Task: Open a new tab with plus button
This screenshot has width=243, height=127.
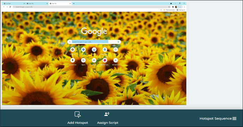Action: tap(74, 4)
